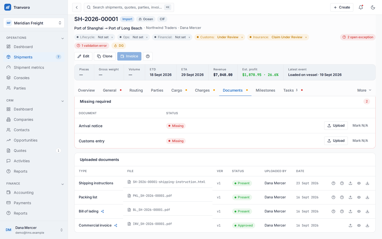Switch to the Milestones tab

(265, 90)
